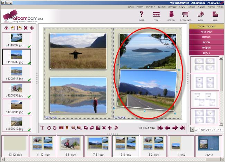This screenshot has width=225, height=162.
Task: Toggle the eye icon above photo list
Action: click(7, 28)
